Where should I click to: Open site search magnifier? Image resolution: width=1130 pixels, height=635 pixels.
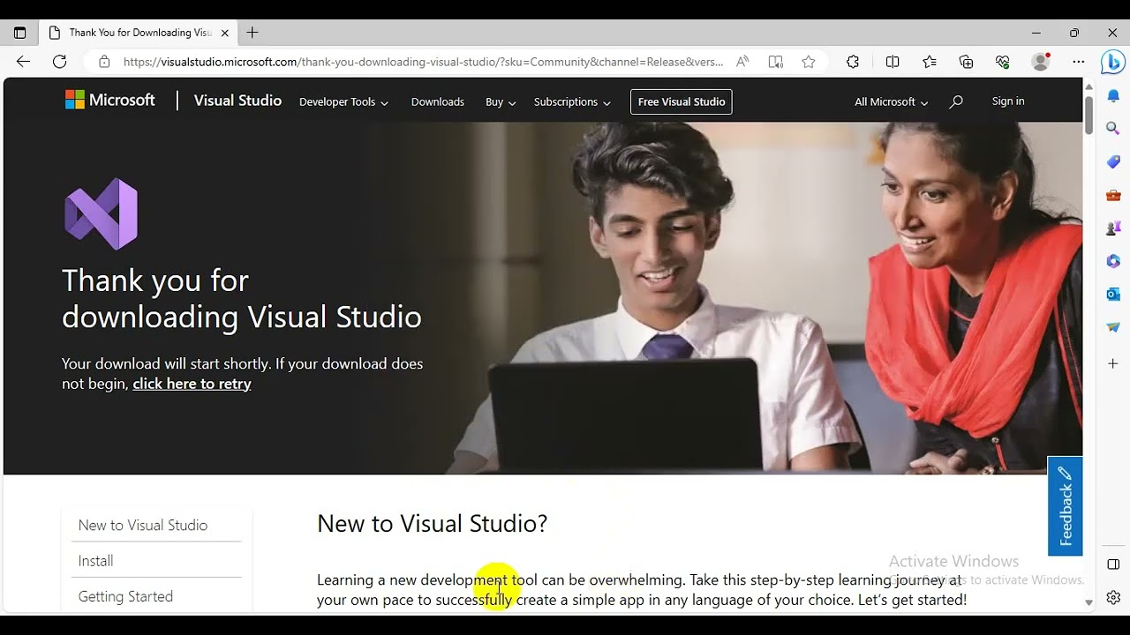click(956, 102)
